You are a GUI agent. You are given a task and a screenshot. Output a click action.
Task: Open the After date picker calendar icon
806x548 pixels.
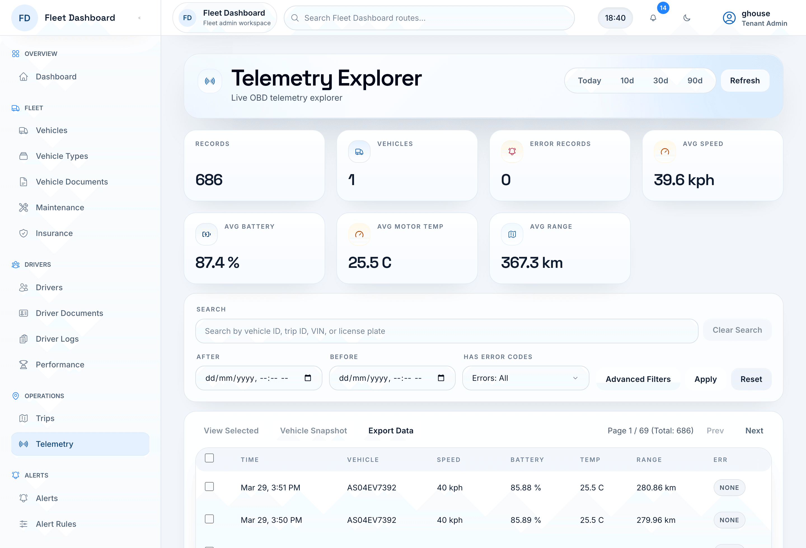point(308,377)
